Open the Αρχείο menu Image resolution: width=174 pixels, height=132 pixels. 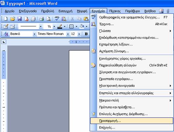10,11
